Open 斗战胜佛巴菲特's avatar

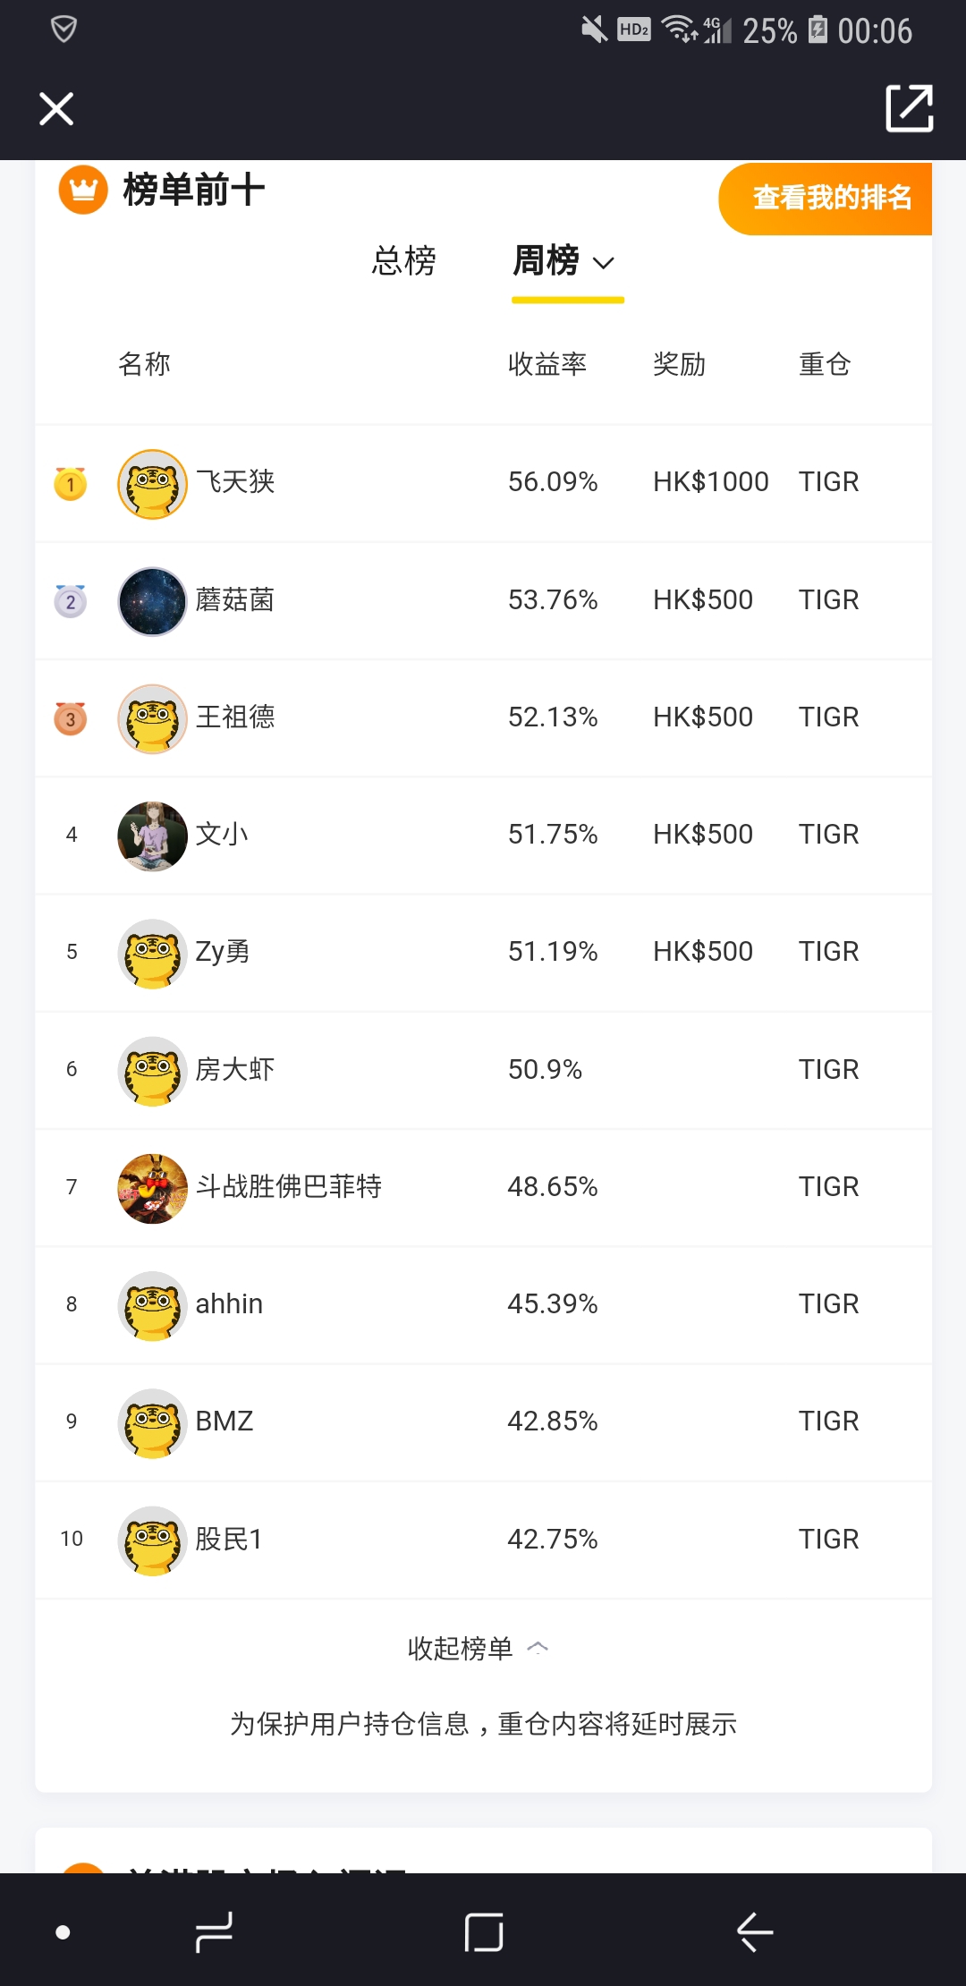(x=152, y=1188)
